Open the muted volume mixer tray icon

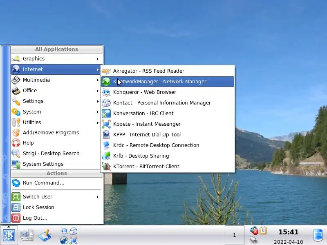pyautogui.click(x=254, y=230)
